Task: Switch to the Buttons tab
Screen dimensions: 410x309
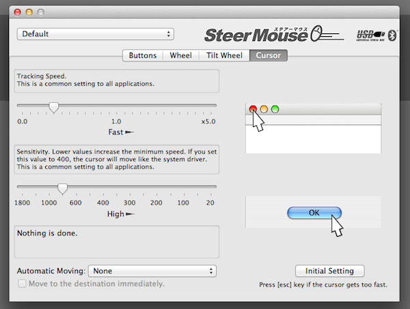Action: pos(143,55)
